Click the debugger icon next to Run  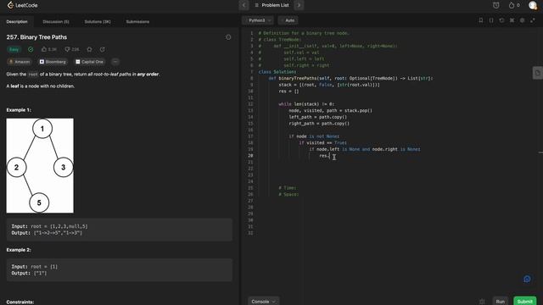click(482, 302)
